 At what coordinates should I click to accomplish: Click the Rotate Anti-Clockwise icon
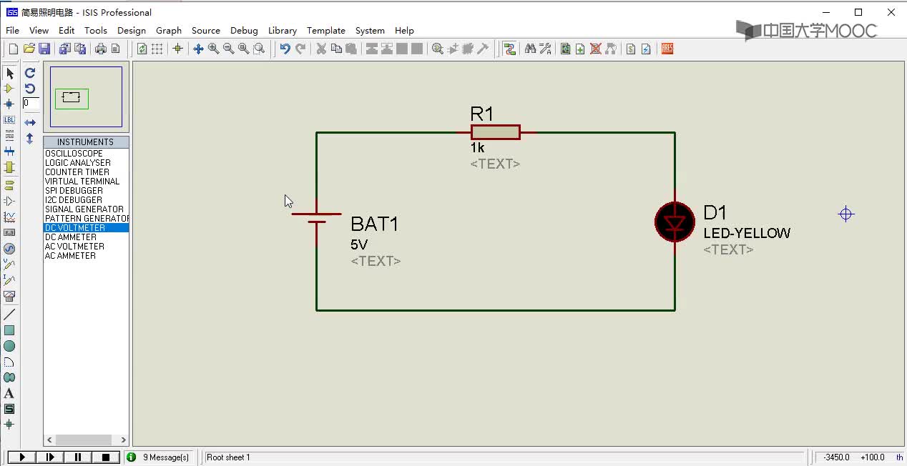coord(29,89)
